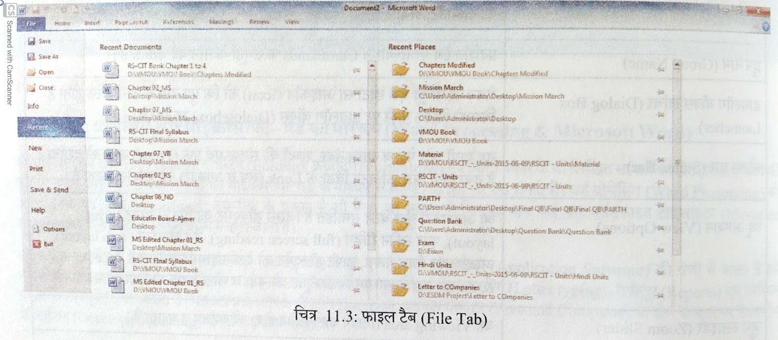Click the Open folder icon
The image size is (778, 340).
[x=32, y=72]
